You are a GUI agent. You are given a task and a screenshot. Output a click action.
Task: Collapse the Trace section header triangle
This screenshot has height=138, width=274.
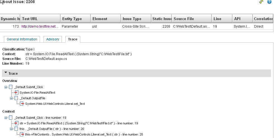6,73
